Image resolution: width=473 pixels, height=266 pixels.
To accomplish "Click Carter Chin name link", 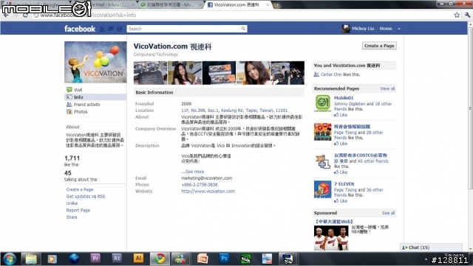I will pyautogui.click(x=331, y=74).
